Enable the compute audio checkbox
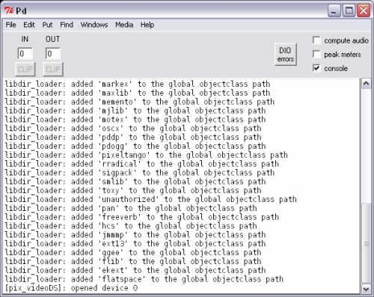This screenshot has height=297, width=374. (x=316, y=40)
